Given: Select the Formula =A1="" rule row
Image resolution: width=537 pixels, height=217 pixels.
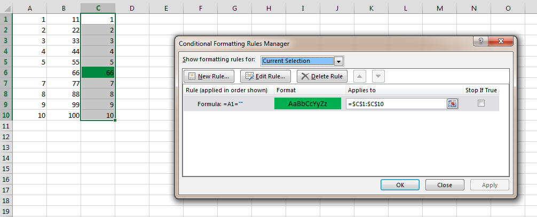Looking at the screenshot, I should click(x=341, y=103).
